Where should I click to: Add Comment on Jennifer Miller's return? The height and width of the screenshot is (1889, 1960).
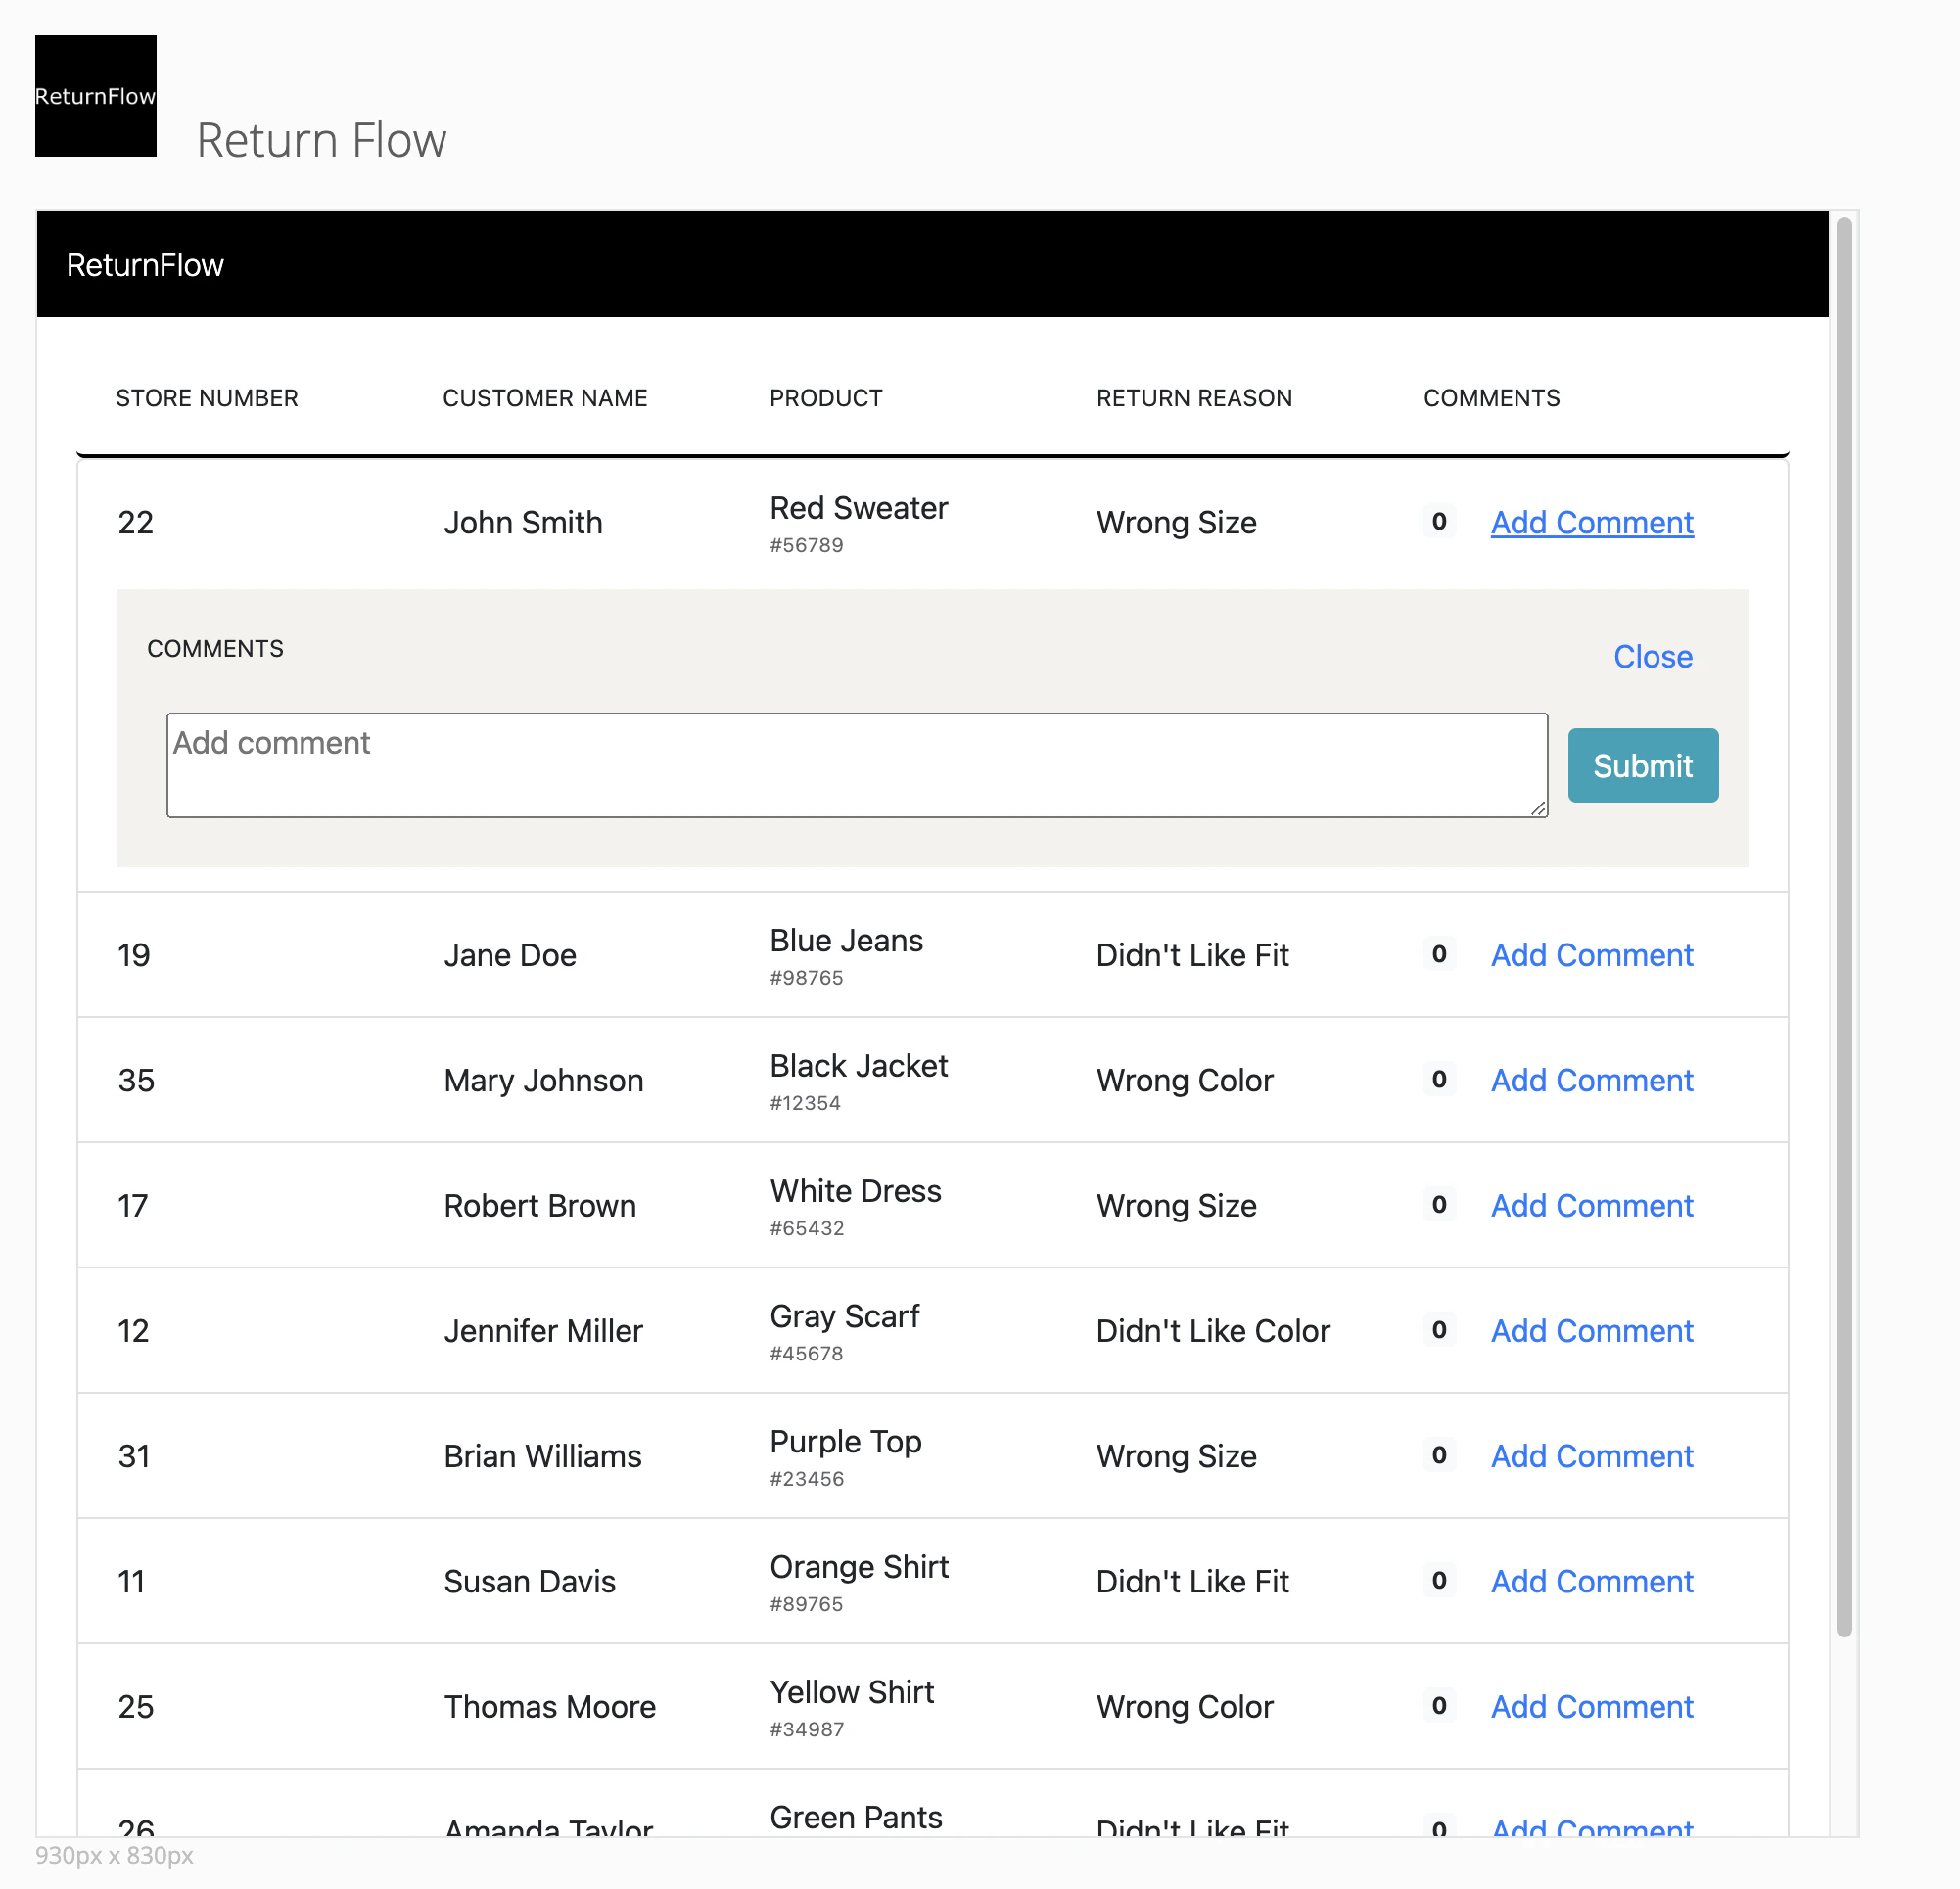point(1591,1331)
